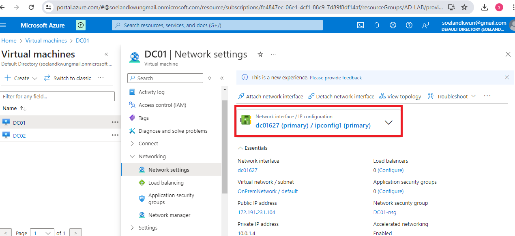Go back using browser back arrow

point(2,7)
